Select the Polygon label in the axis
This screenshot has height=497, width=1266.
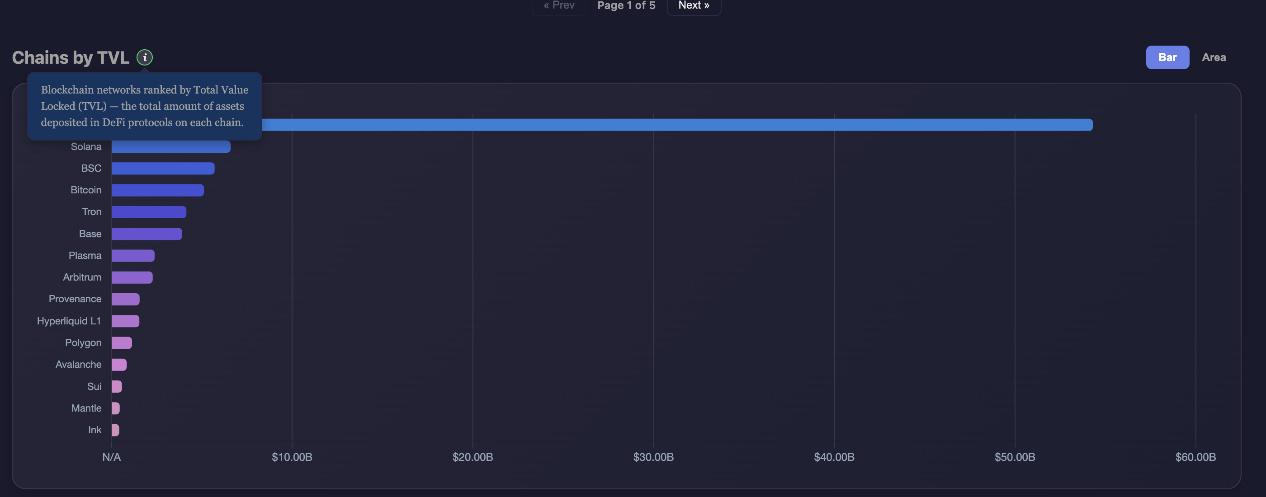click(x=83, y=342)
